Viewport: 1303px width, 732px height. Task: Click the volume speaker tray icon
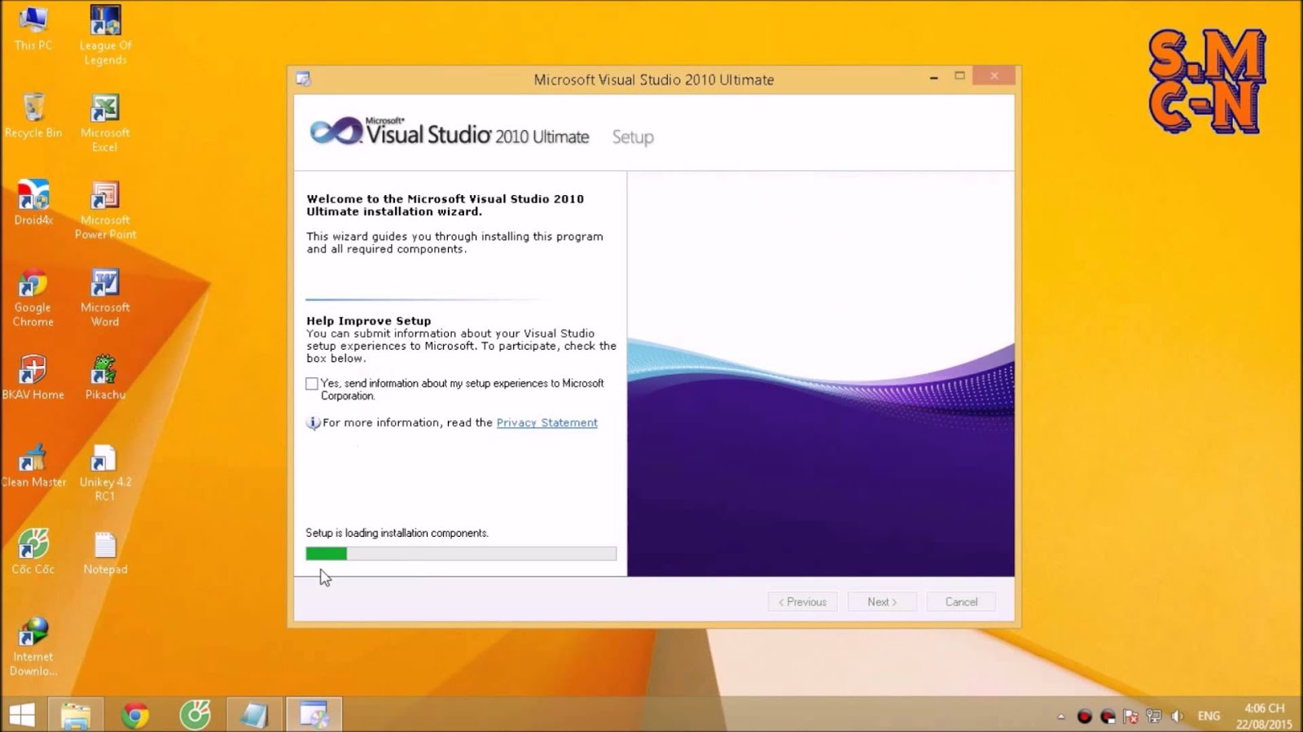[x=1177, y=717]
